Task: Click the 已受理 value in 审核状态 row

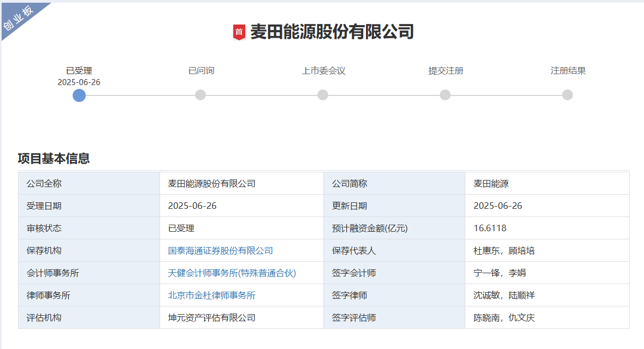Action: pos(181,228)
